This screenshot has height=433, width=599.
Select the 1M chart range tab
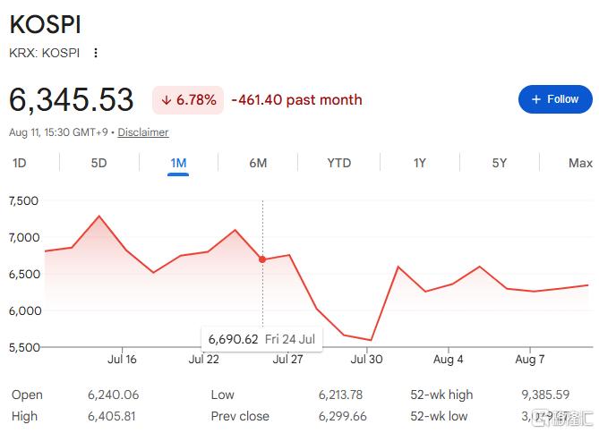[x=178, y=164]
